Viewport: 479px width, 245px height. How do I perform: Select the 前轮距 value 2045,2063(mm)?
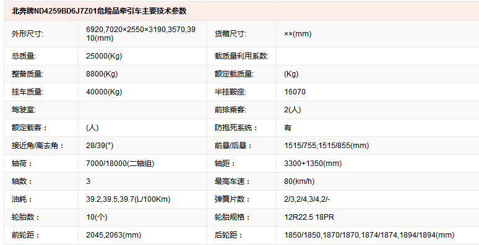114,236
